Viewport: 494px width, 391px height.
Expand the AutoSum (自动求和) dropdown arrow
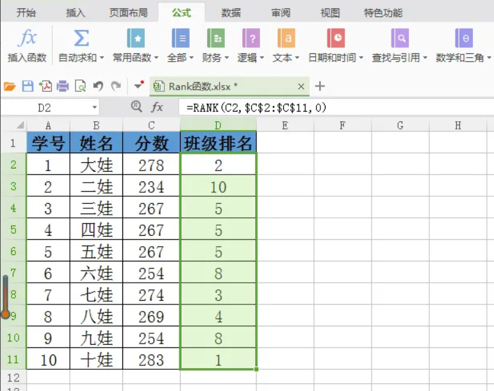tap(102, 58)
